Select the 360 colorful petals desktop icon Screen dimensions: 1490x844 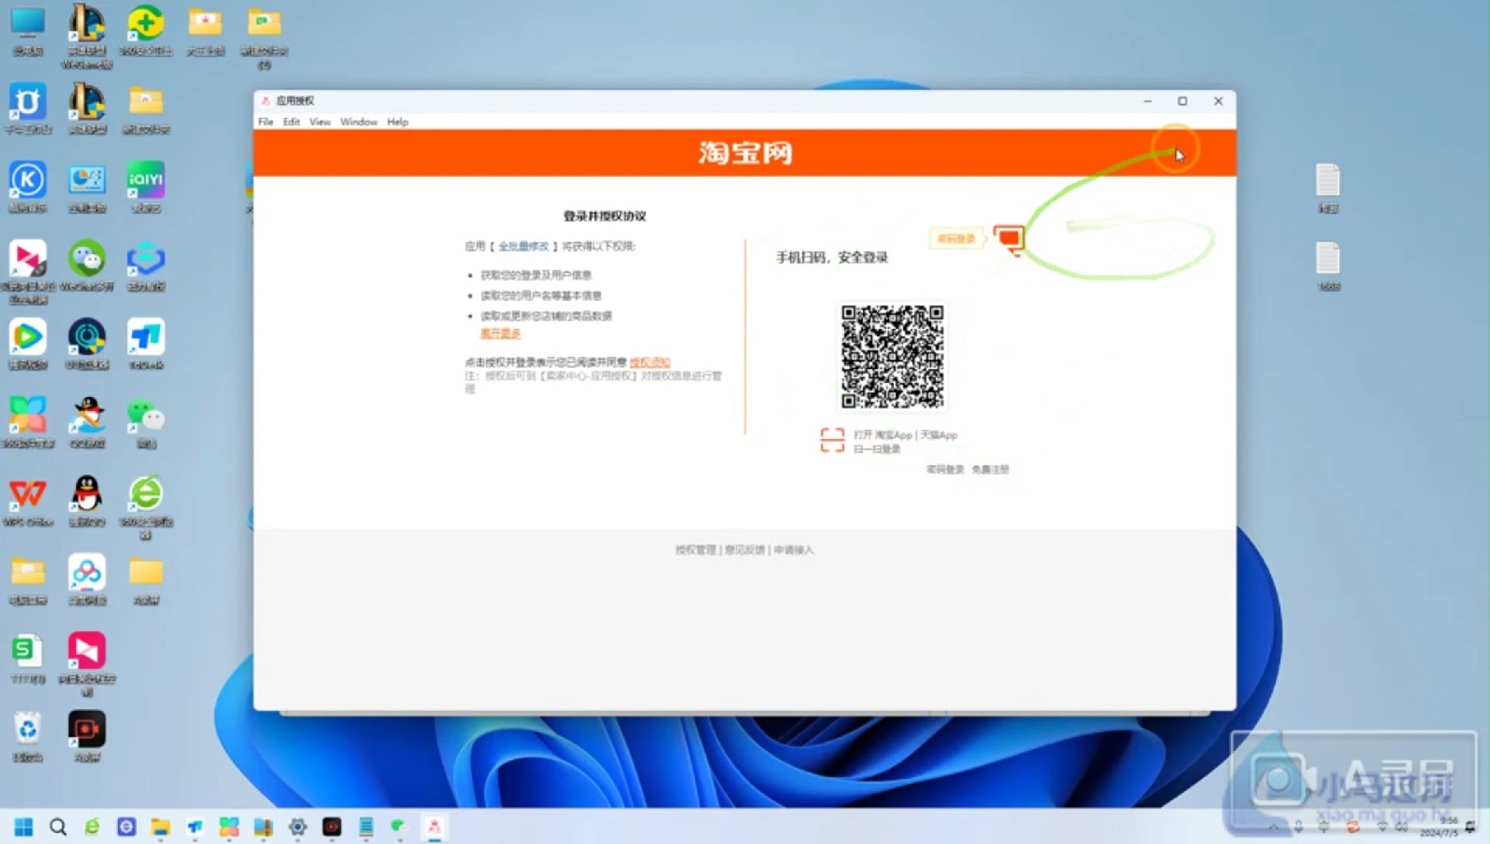(x=28, y=423)
